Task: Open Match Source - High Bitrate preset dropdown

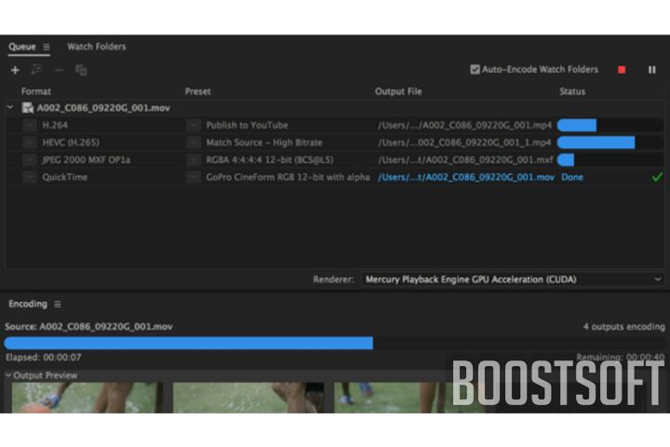Action: click(x=194, y=142)
